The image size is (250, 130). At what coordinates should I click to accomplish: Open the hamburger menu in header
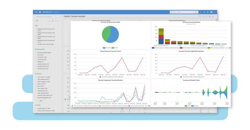point(36,12)
